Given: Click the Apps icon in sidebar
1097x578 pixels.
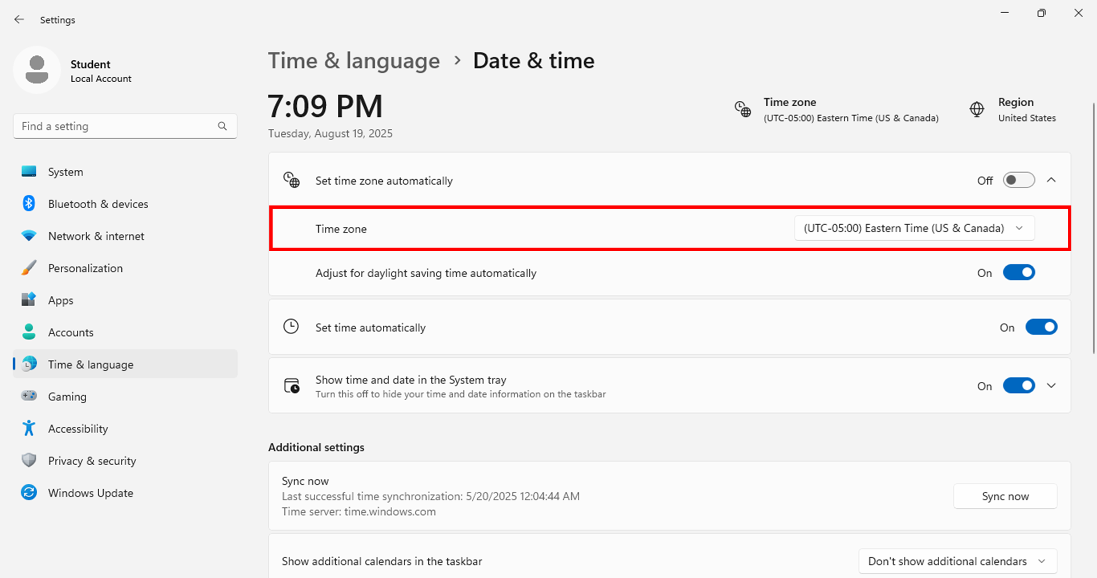Looking at the screenshot, I should [29, 300].
